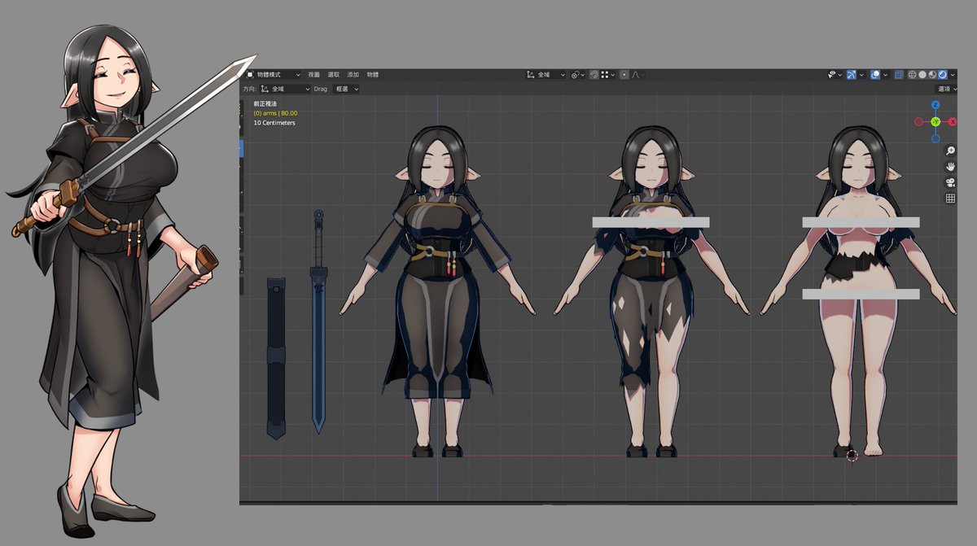The width and height of the screenshot is (977, 546).
Task: Switch orthographic/perspective with grid icon
Action: tap(949, 199)
